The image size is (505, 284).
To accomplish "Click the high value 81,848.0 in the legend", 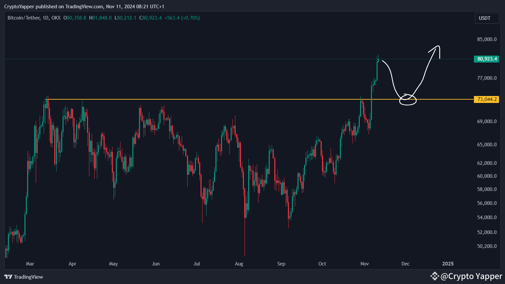I will point(101,18).
